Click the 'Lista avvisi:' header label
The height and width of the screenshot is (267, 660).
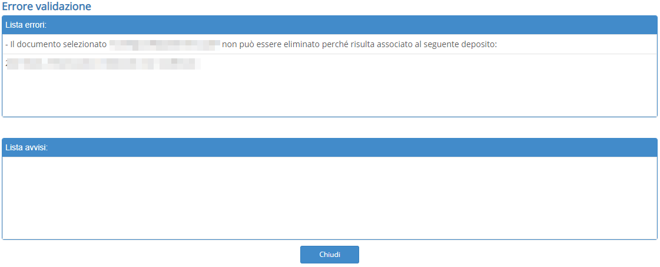pyautogui.click(x=26, y=147)
